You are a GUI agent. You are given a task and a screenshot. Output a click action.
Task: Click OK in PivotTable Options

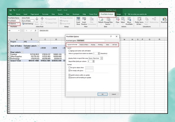tap(103, 94)
